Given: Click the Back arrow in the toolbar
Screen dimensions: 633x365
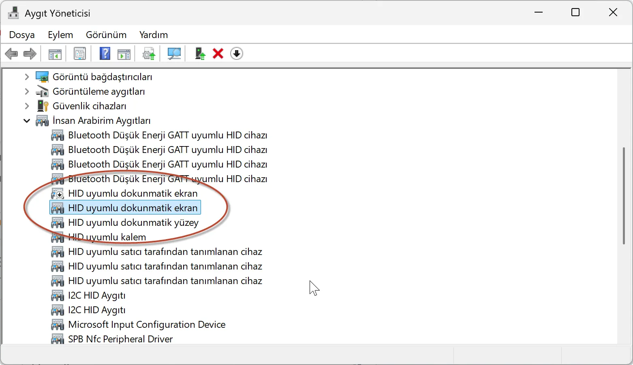Looking at the screenshot, I should click(x=11, y=53).
